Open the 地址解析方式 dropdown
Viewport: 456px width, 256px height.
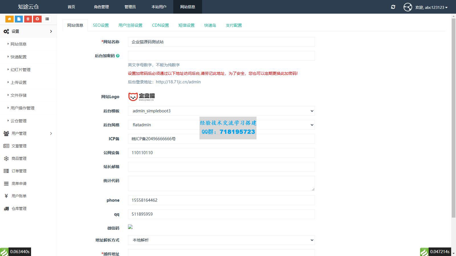tap(221, 240)
